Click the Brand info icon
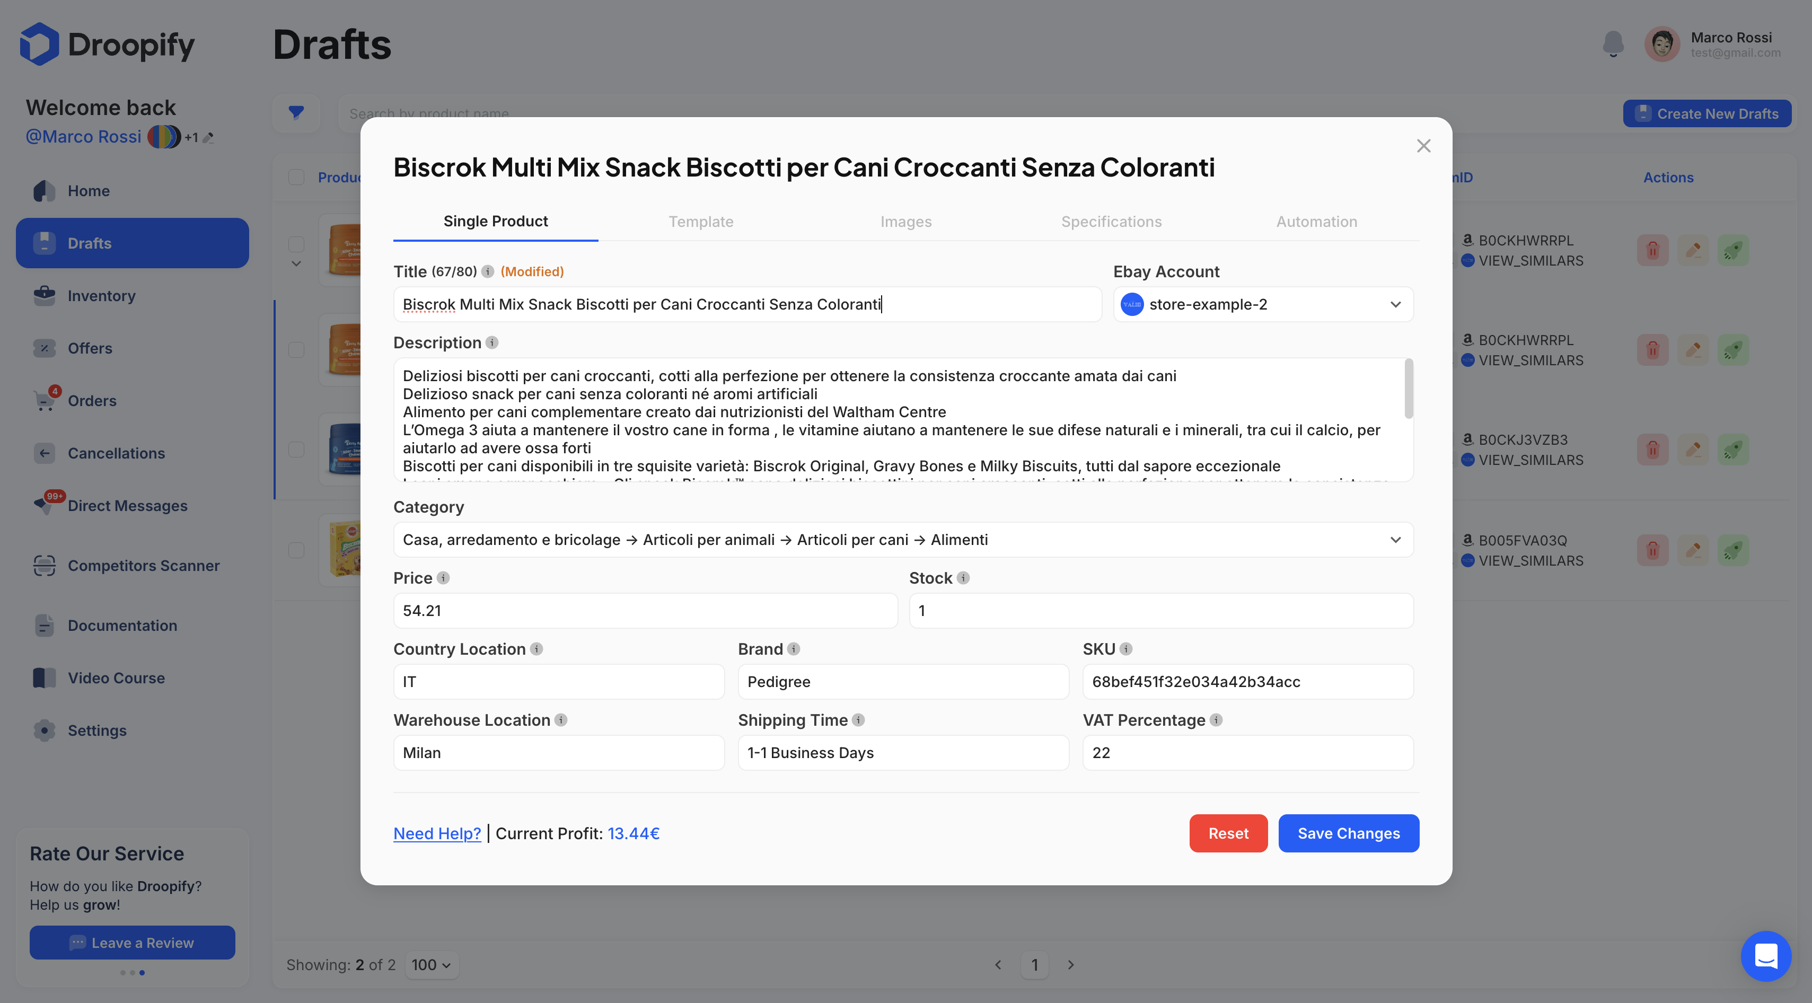1812x1003 pixels. pos(794,648)
